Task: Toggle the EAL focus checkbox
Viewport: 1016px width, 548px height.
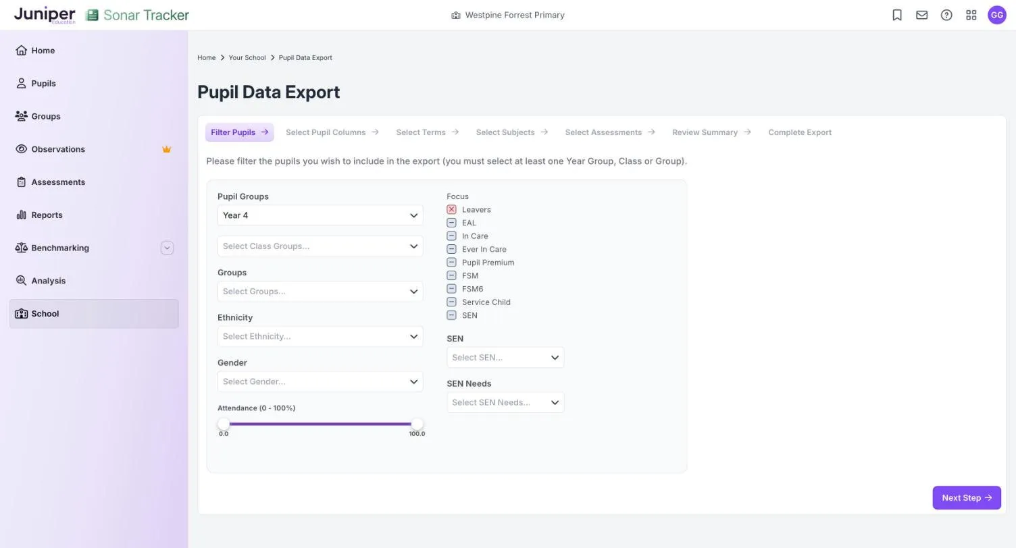Action: tap(451, 223)
